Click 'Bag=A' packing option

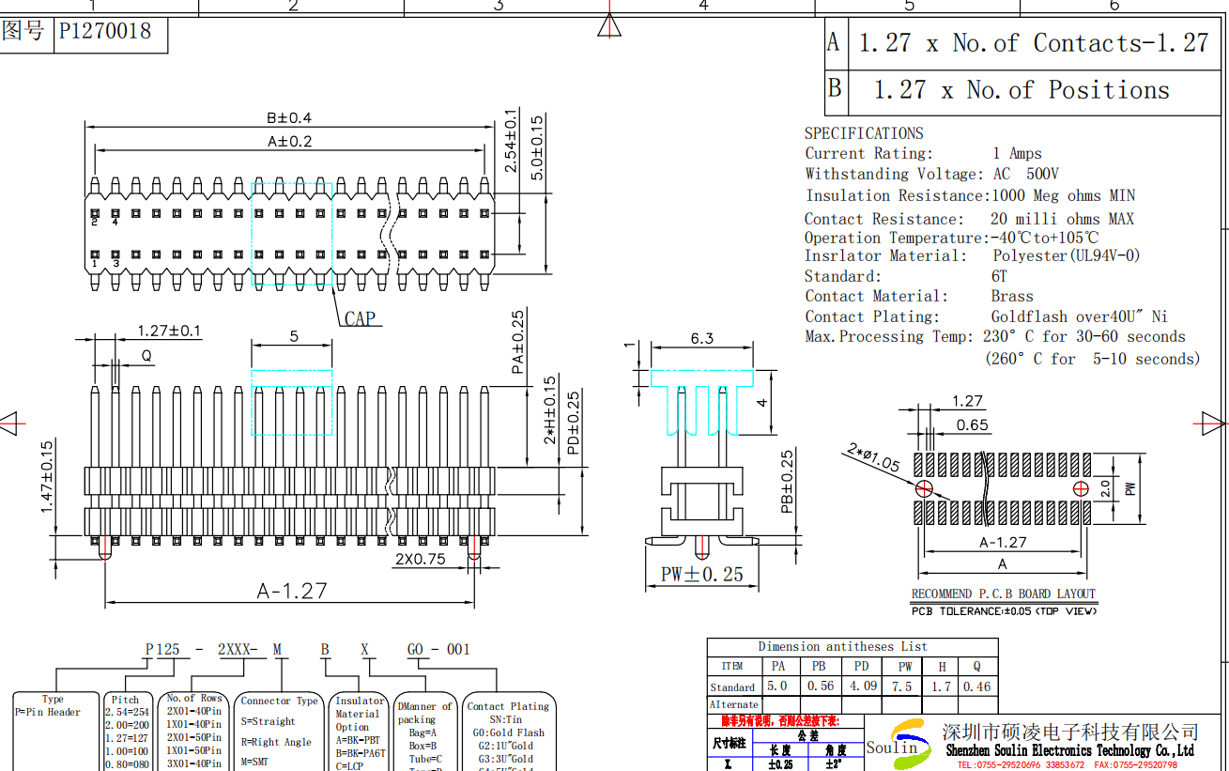pyautogui.click(x=422, y=732)
